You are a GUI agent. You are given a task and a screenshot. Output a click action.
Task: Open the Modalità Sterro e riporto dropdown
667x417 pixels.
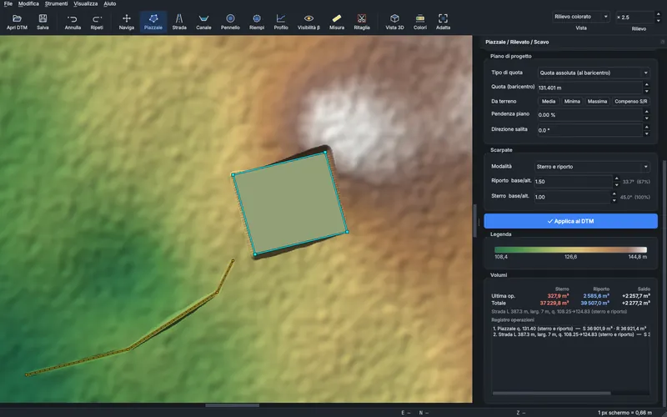tap(592, 167)
